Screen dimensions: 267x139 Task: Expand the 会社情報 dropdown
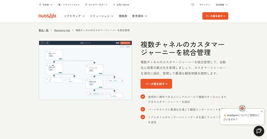click(222, 5)
